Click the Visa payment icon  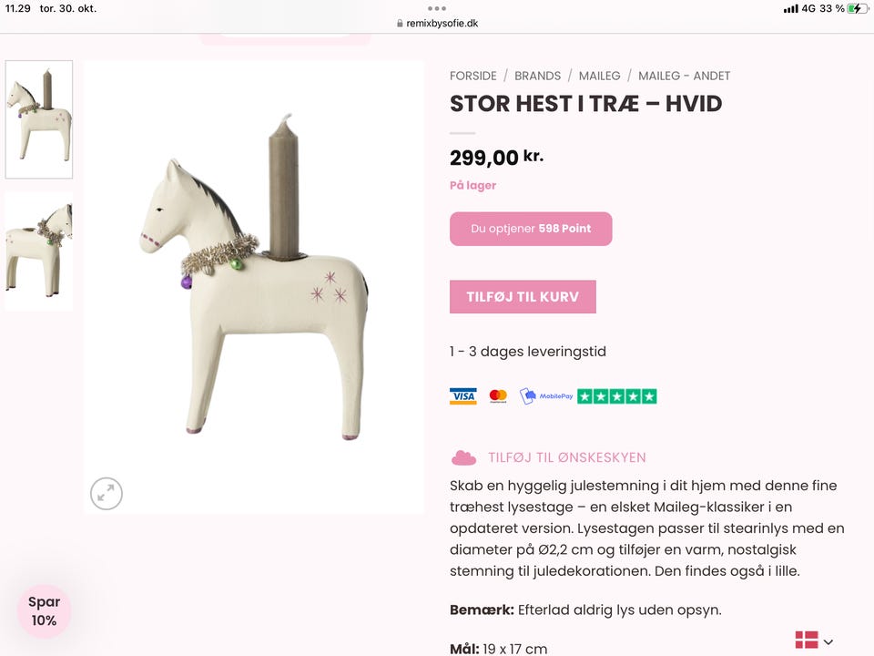(x=463, y=396)
